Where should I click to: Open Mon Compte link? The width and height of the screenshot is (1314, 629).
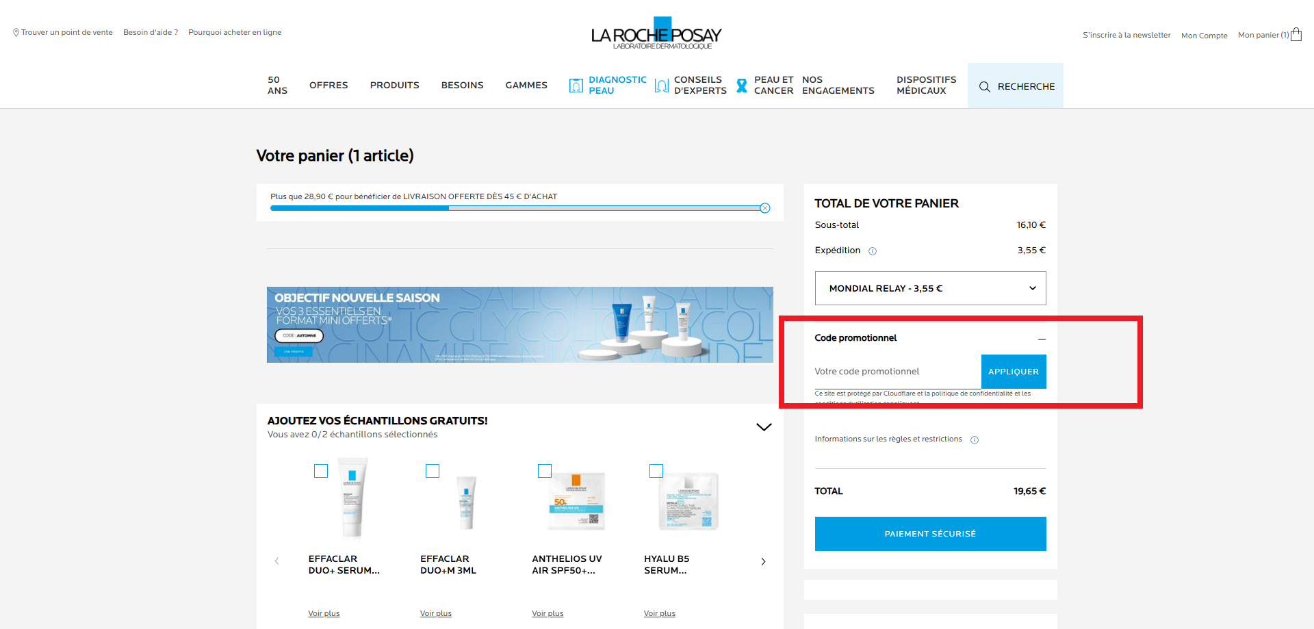1204,36
